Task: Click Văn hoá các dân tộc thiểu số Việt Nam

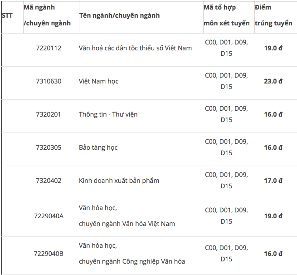Action: 135,48
